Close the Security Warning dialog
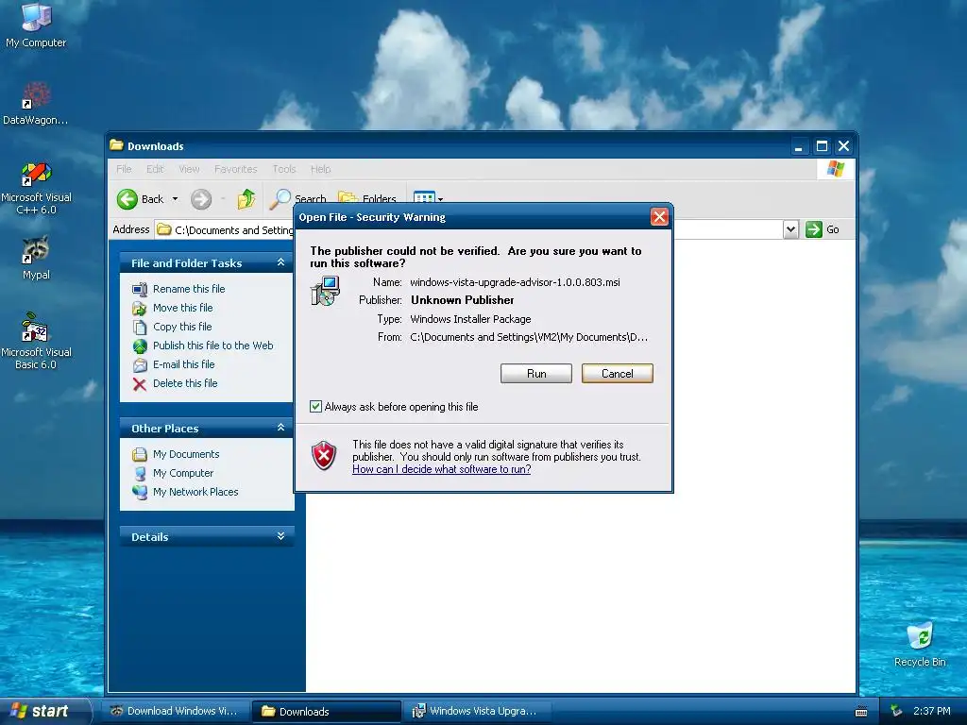967x725 pixels. coord(659,217)
